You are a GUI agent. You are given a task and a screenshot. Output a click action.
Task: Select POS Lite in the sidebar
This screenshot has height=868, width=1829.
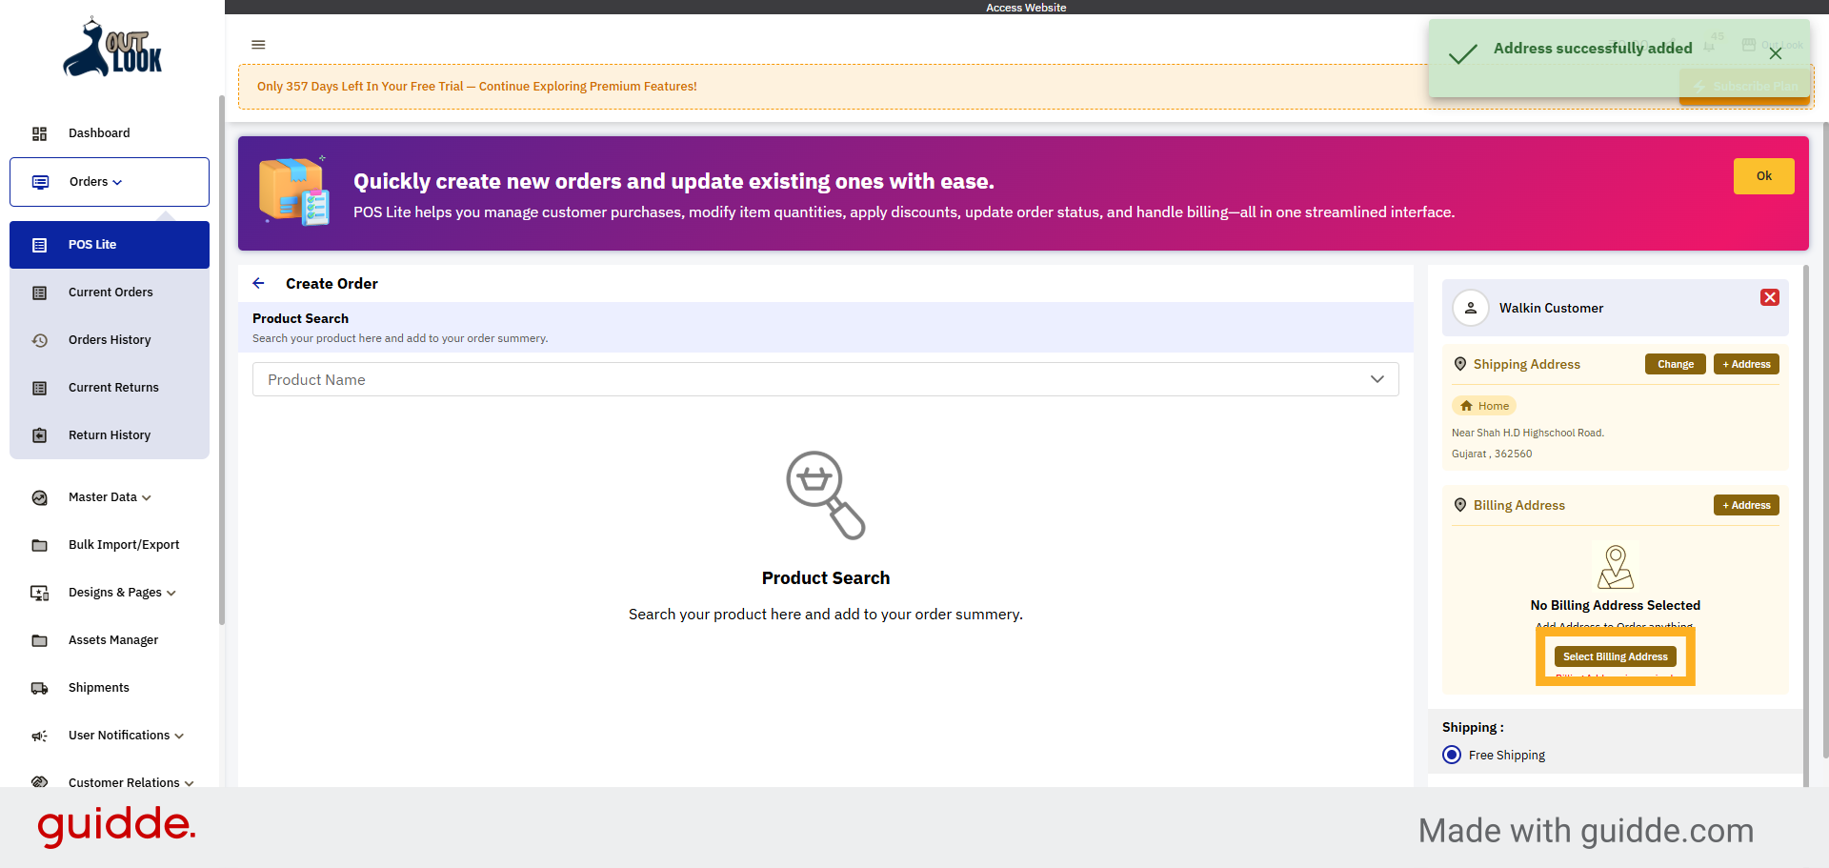[x=92, y=244]
